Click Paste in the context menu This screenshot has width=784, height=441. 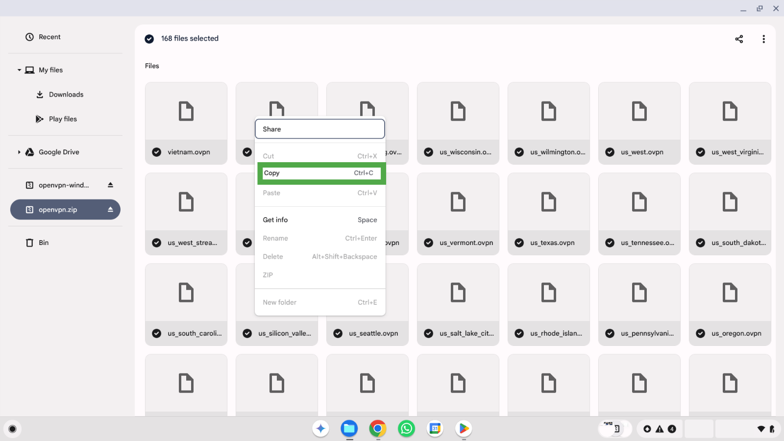(x=320, y=193)
